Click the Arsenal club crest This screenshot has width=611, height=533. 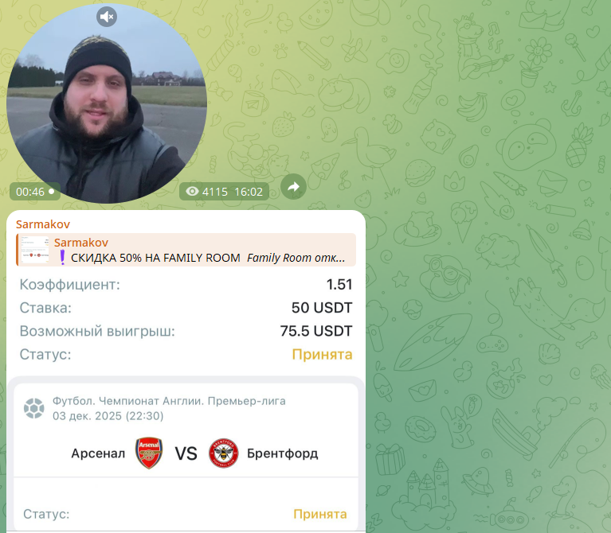tap(149, 453)
